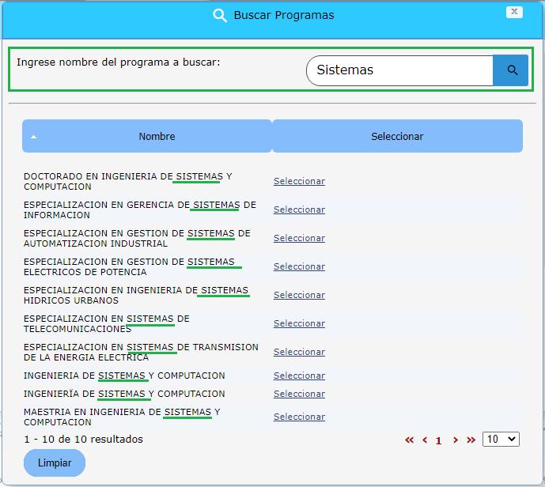
Task: Go to previous results page
Action: [425, 440]
